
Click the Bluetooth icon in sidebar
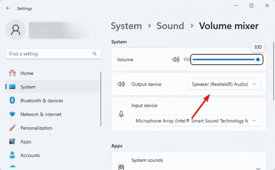click(12, 100)
